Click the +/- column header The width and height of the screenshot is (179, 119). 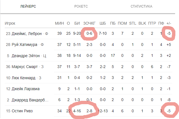pyautogui.click(x=169, y=23)
